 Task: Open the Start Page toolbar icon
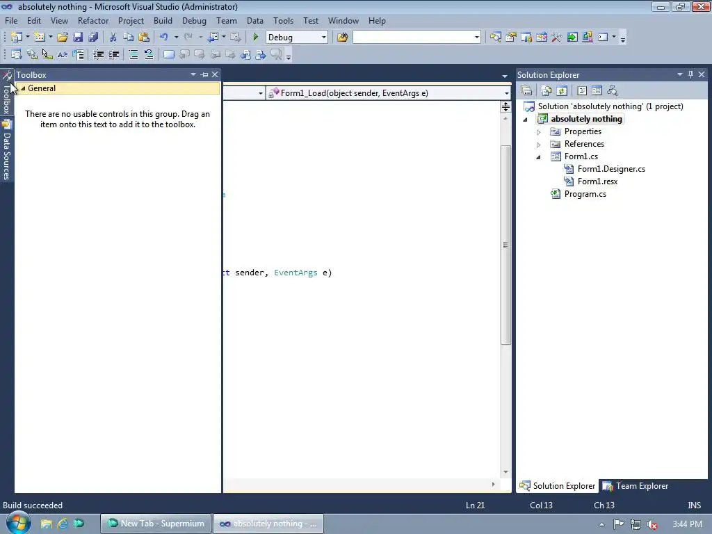click(x=572, y=38)
